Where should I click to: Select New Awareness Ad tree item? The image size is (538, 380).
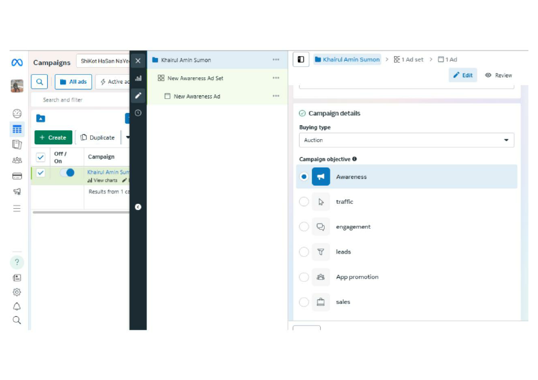(217, 96)
